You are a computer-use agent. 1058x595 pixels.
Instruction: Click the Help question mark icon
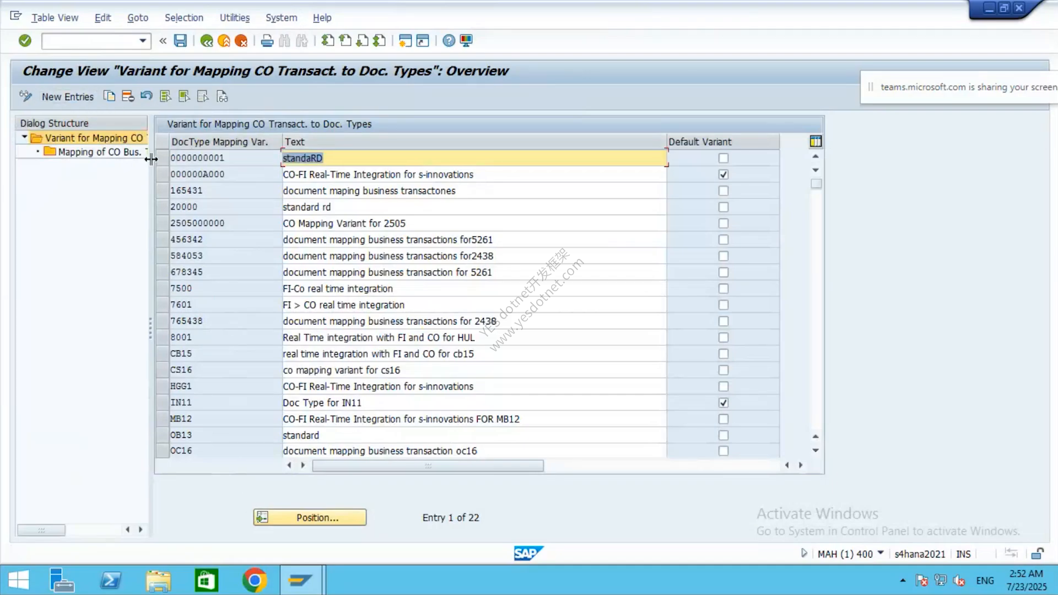coord(449,40)
